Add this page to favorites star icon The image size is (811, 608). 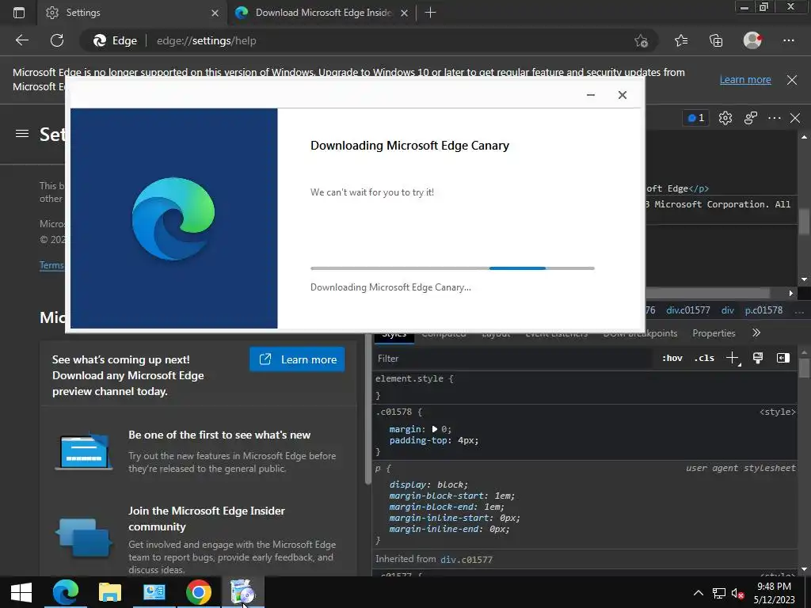[642, 41]
